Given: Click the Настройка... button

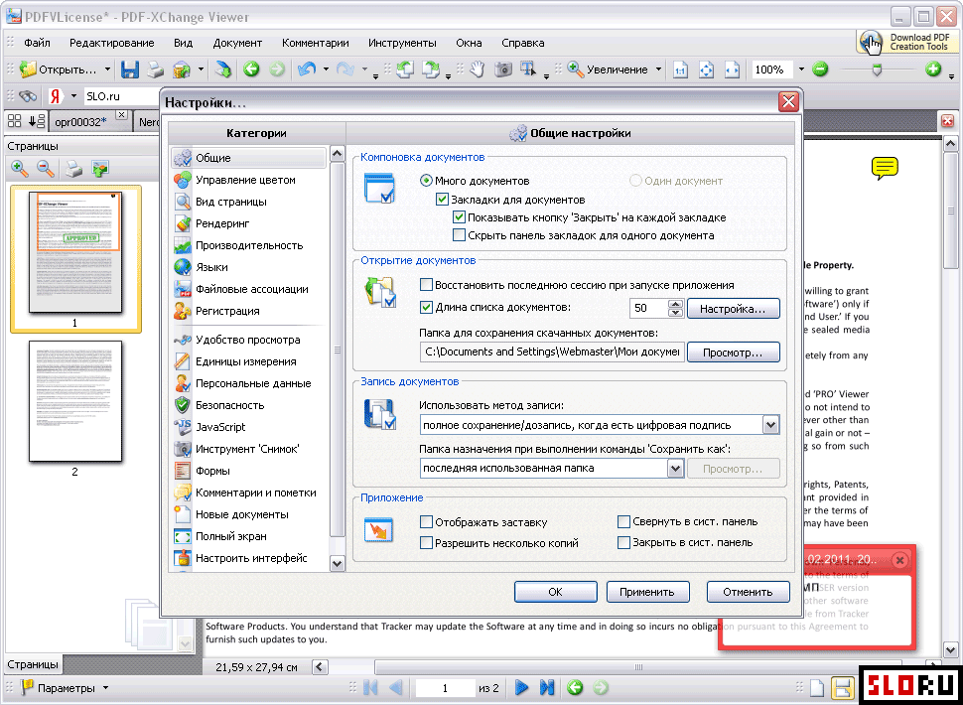Looking at the screenshot, I should (733, 308).
